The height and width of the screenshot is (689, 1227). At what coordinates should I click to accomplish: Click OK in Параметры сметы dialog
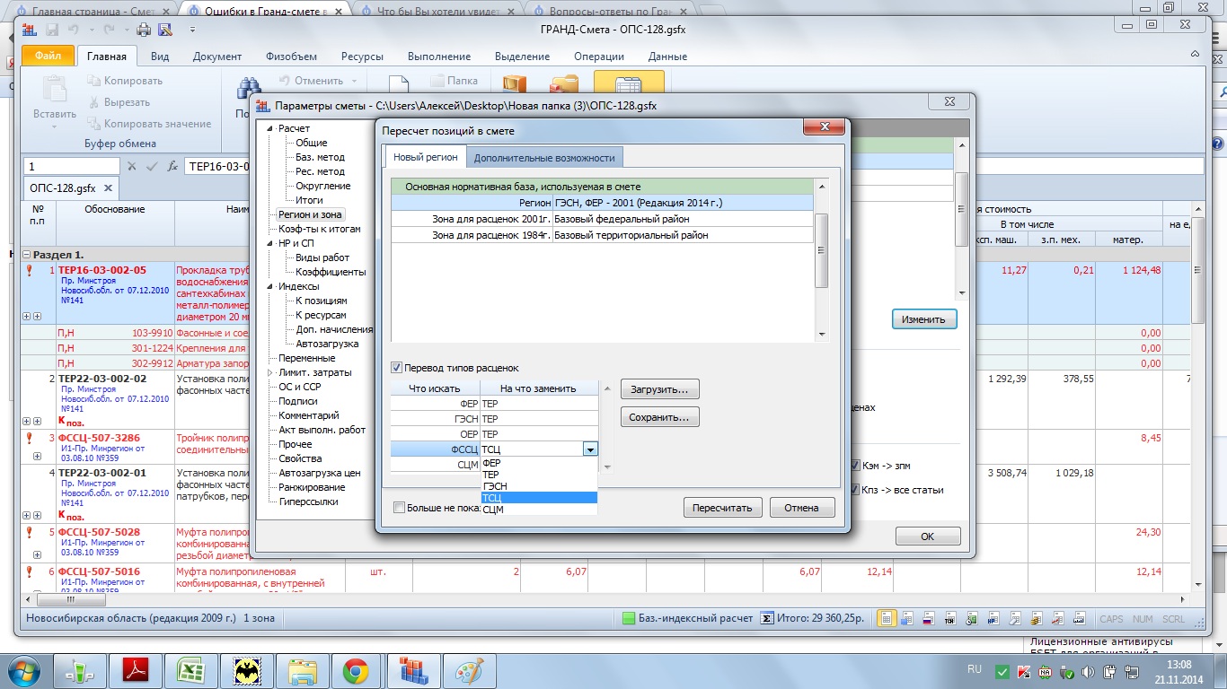(x=928, y=536)
